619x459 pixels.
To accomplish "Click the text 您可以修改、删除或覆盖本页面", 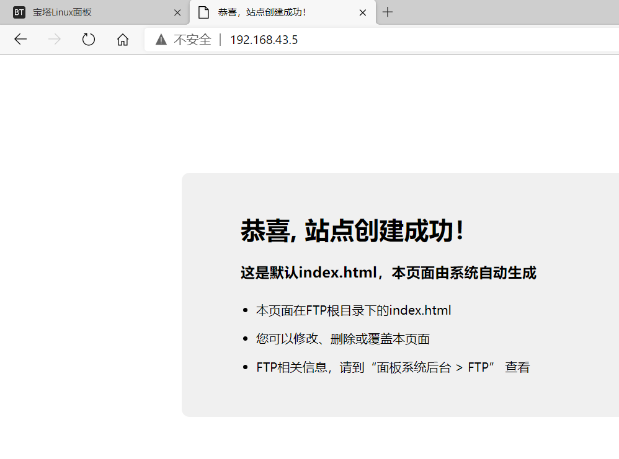I will [x=343, y=339].
